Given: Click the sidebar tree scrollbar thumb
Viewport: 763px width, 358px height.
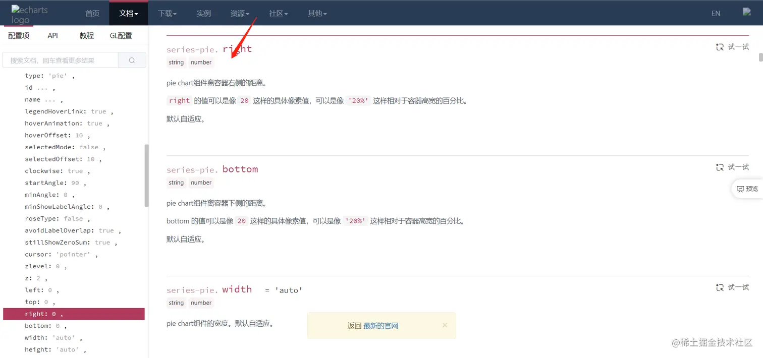Looking at the screenshot, I should pyautogui.click(x=147, y=175).
